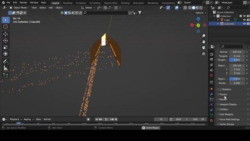
Task: Select the Annotate tool
Action: pos(5,61)
